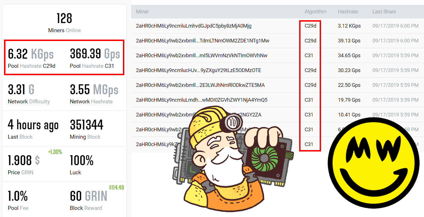This screenshot has width=424, height=217.
Task: Click the Pool Hashrate C29d label
Action: tap(31, 66)
